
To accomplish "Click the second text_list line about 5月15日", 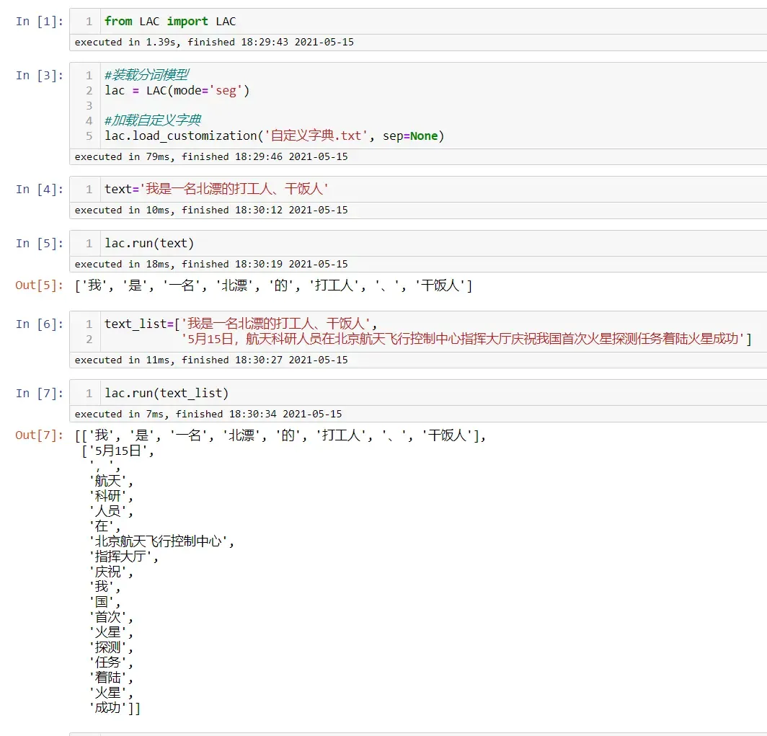I will tap(466, 338).
